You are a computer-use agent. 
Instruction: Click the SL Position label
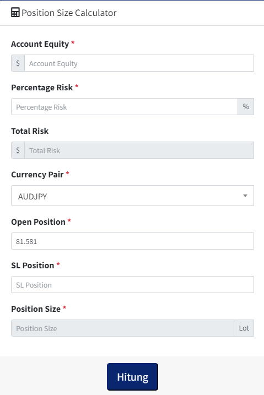point(33,266)
